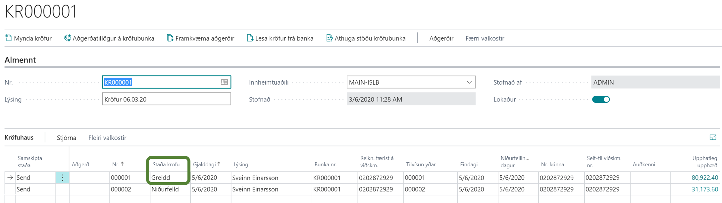Open amount 80,922.40 link
Viewport: 722px width, 203px height.
pyautogui.click(x=704, y=178)
